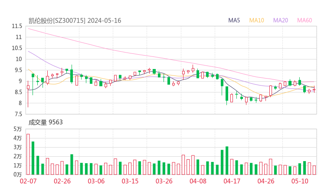The width and height of the screenshot is (321, 191).
Task: Click the 9.5 price axis label
Action: (x=18, y=70)
